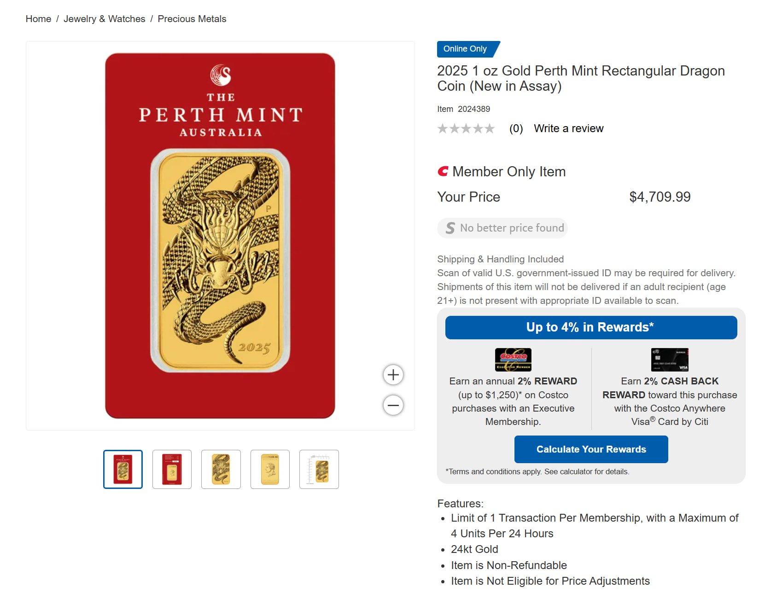Click the zoom in plus icon

393,375
